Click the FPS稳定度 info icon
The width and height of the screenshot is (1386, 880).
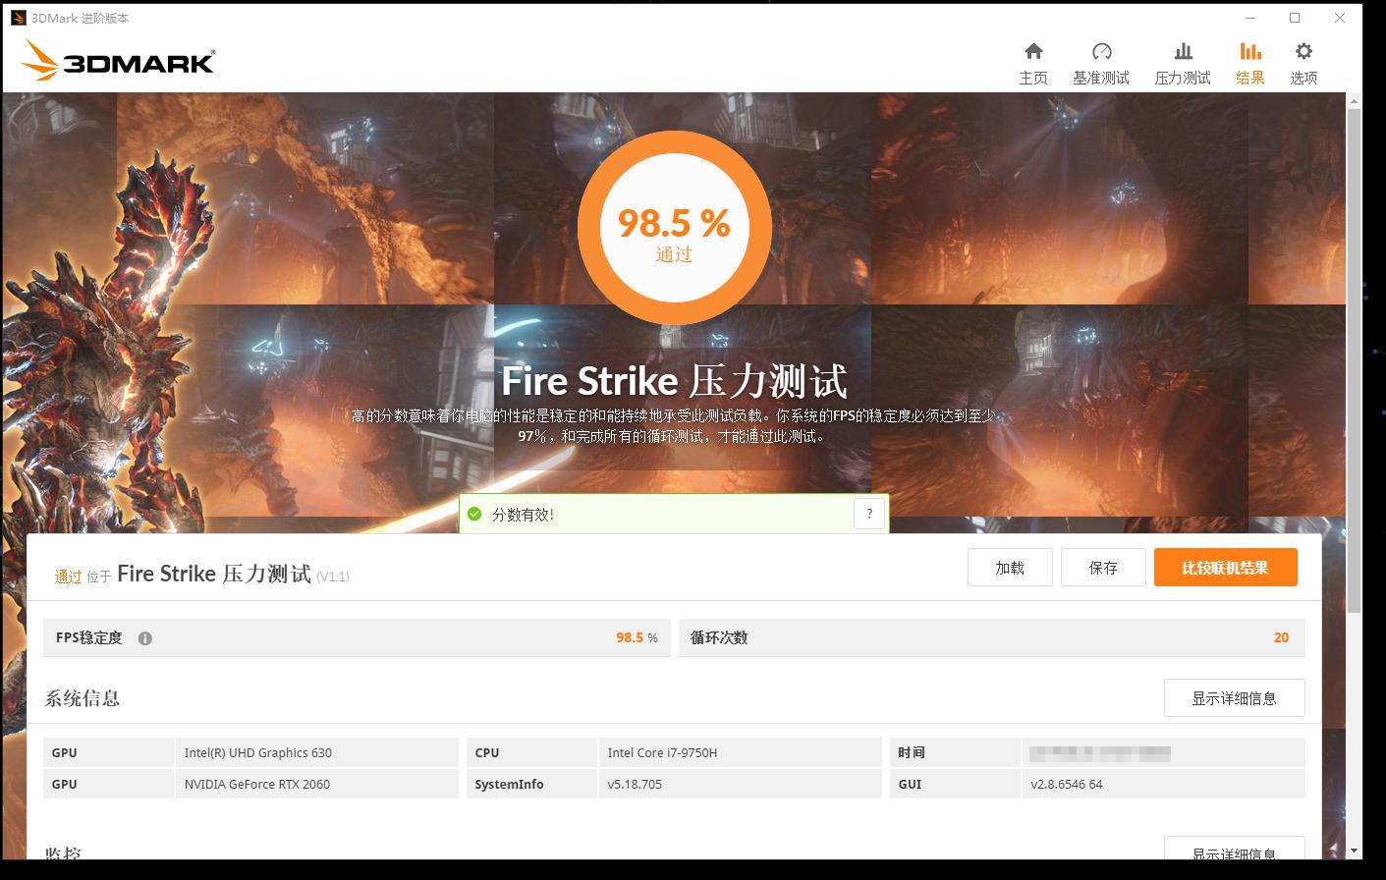pos(145,638)
